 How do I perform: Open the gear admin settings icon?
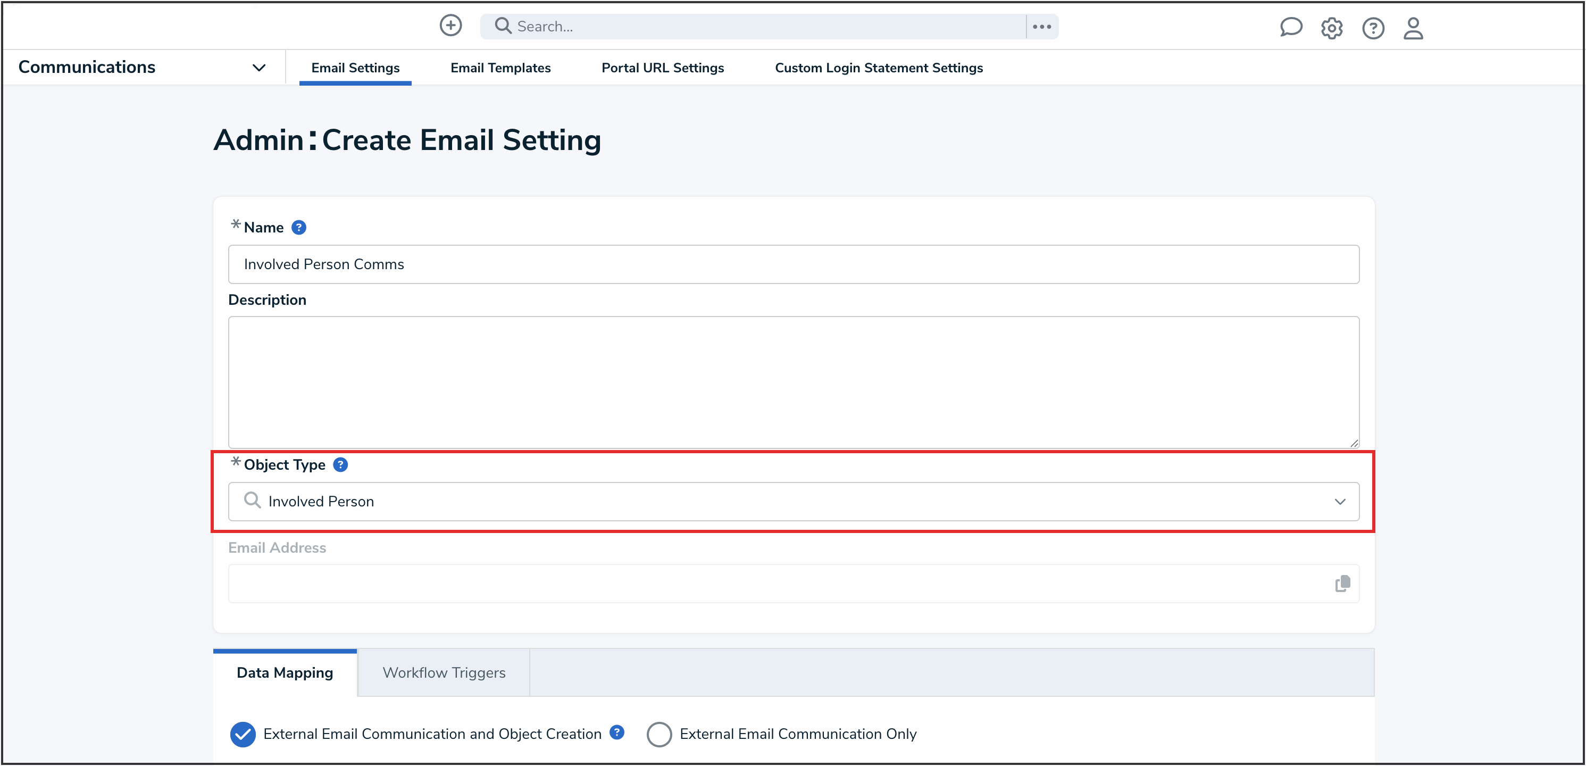click(x=1332, y=28)
